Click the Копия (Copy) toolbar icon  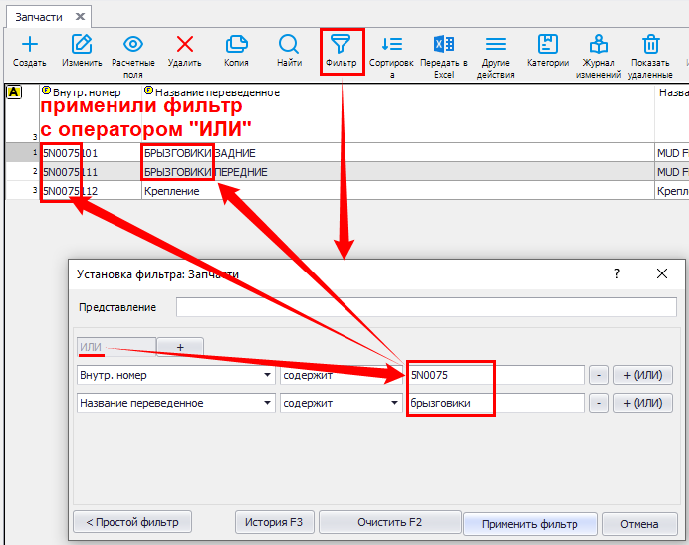[x=236, y=45]
